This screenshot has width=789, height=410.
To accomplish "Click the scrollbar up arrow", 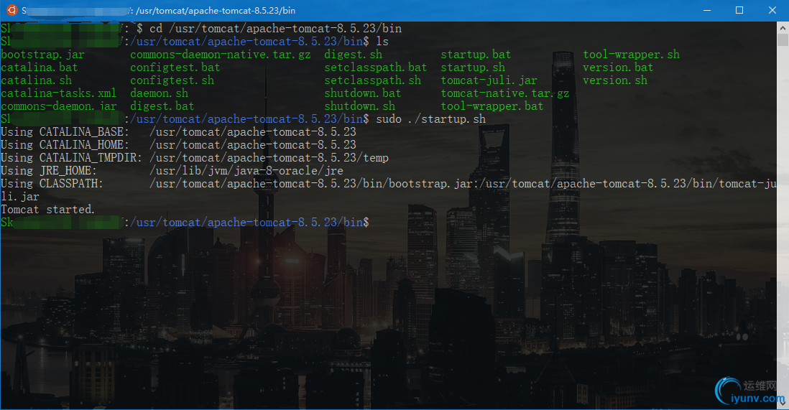I will [x=783, y=28].
